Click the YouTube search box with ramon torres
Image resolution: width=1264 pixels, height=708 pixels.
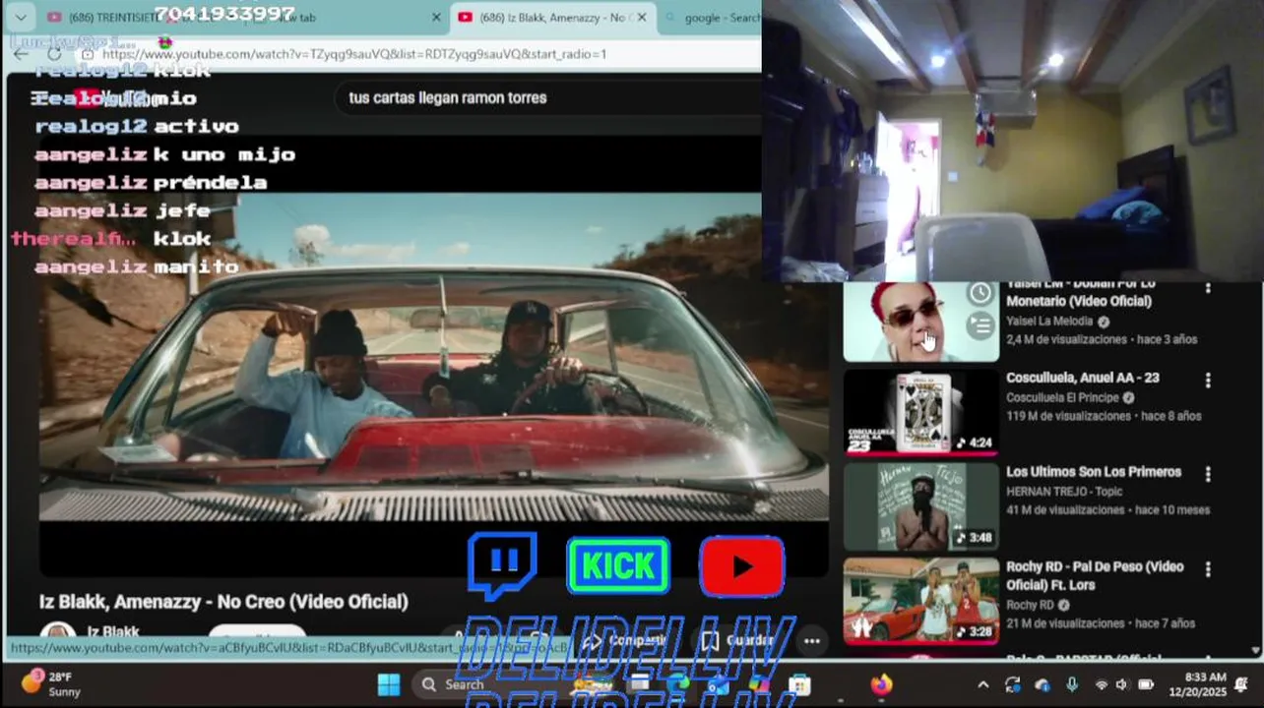(546, 97)
